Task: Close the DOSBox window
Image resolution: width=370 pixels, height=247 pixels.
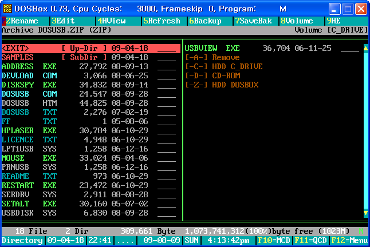Action: pyautogui.click(x=361, y=9)
